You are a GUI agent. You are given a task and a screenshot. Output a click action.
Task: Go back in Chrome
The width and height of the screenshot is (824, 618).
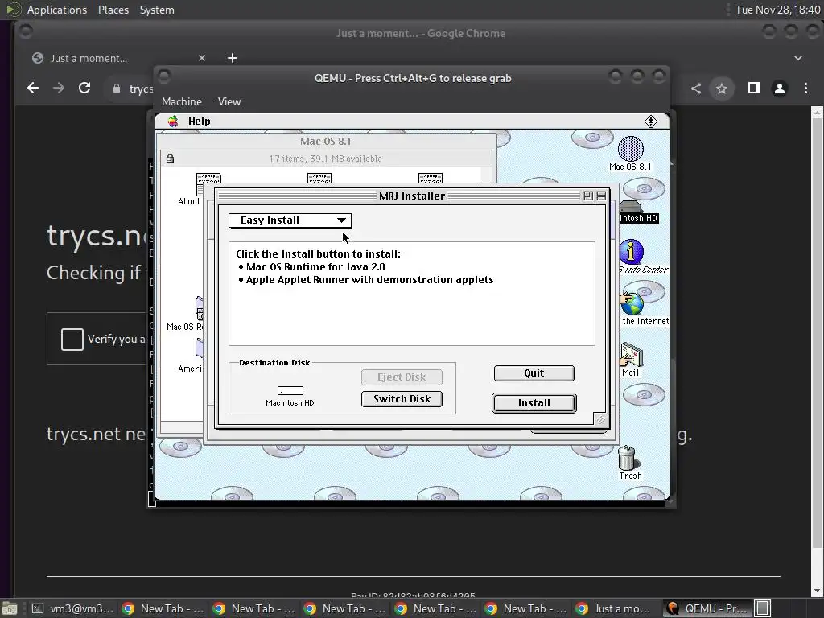(x=32, y=88)
